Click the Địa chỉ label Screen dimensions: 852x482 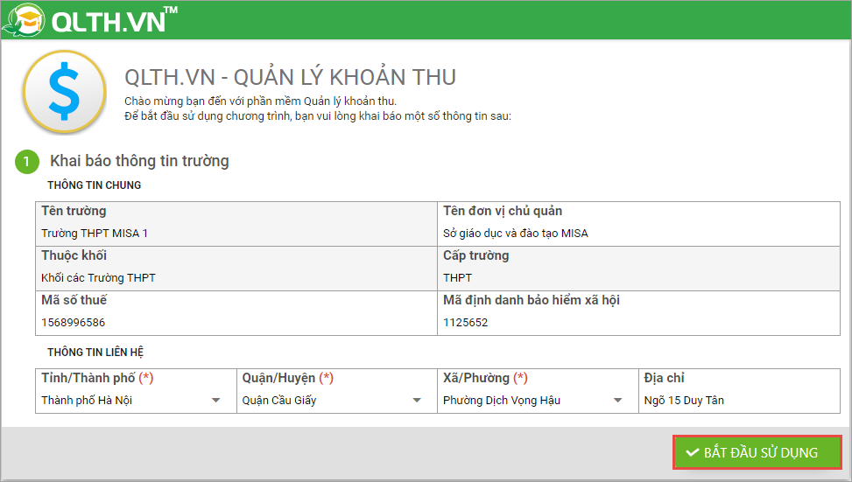point(664,378)
